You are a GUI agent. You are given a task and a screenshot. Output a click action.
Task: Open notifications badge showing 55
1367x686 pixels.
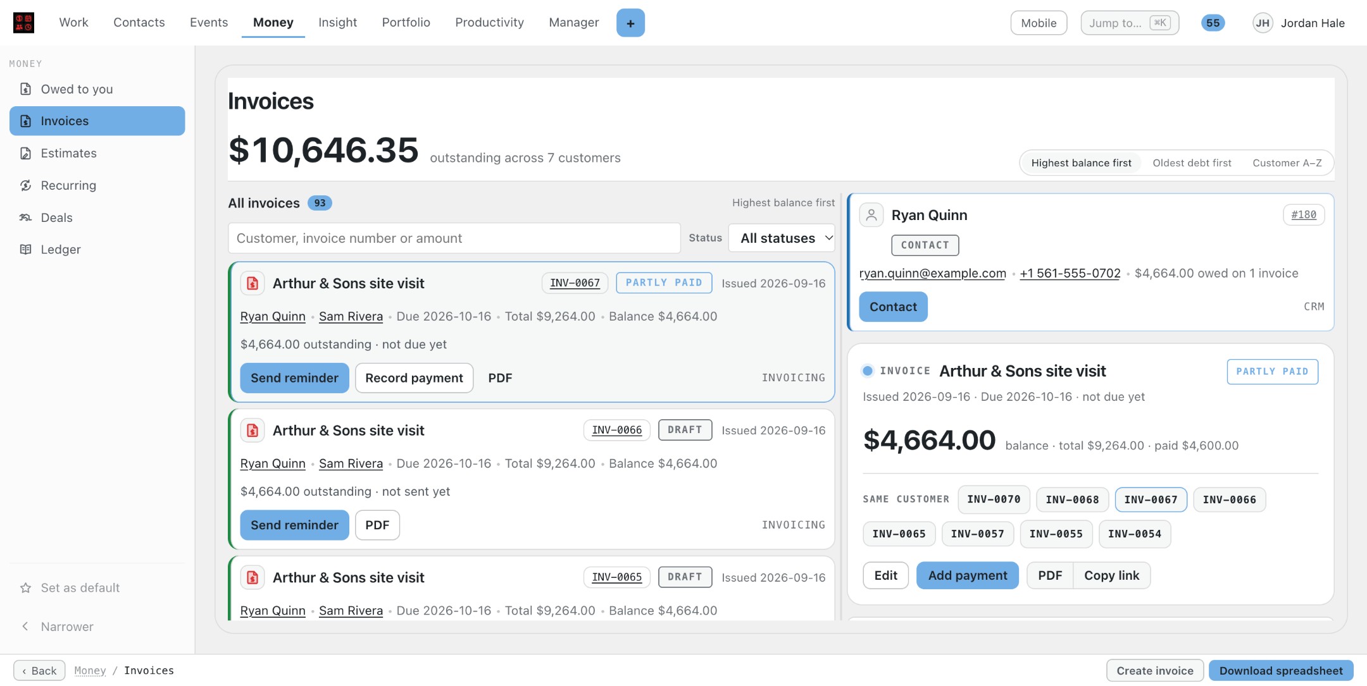point(1213,23)
